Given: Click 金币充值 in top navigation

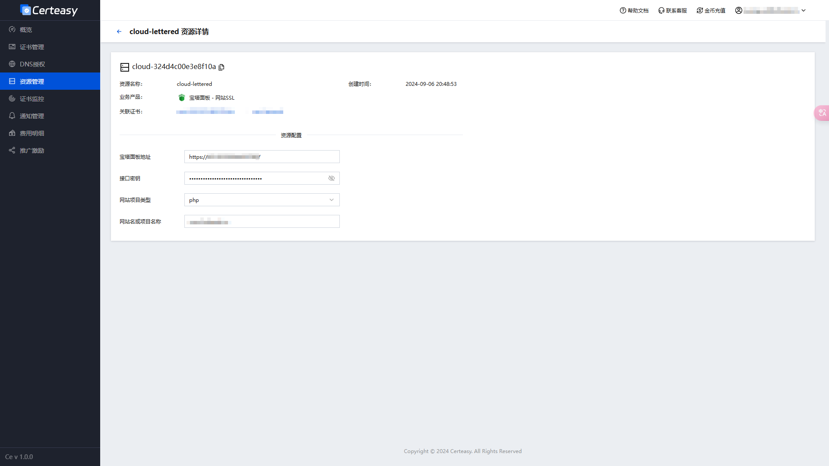Looking at the screenshot, I should tap(711, 10).
